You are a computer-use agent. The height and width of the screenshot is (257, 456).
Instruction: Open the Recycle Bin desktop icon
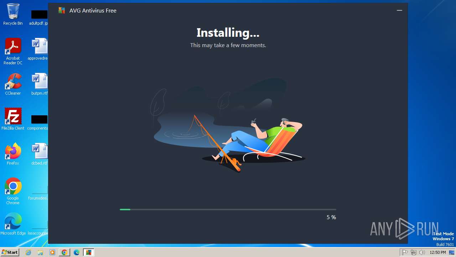click(13, 14)
